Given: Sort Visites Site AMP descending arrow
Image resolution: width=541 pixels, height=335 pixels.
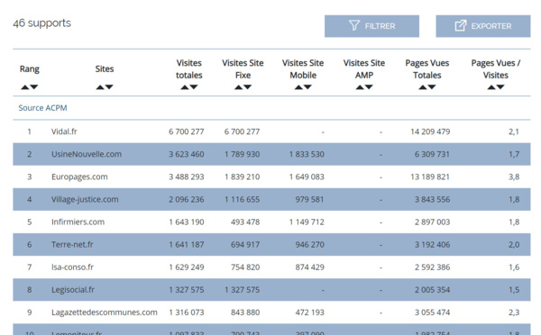Looking at the screenshot, I should pos(369,87).
